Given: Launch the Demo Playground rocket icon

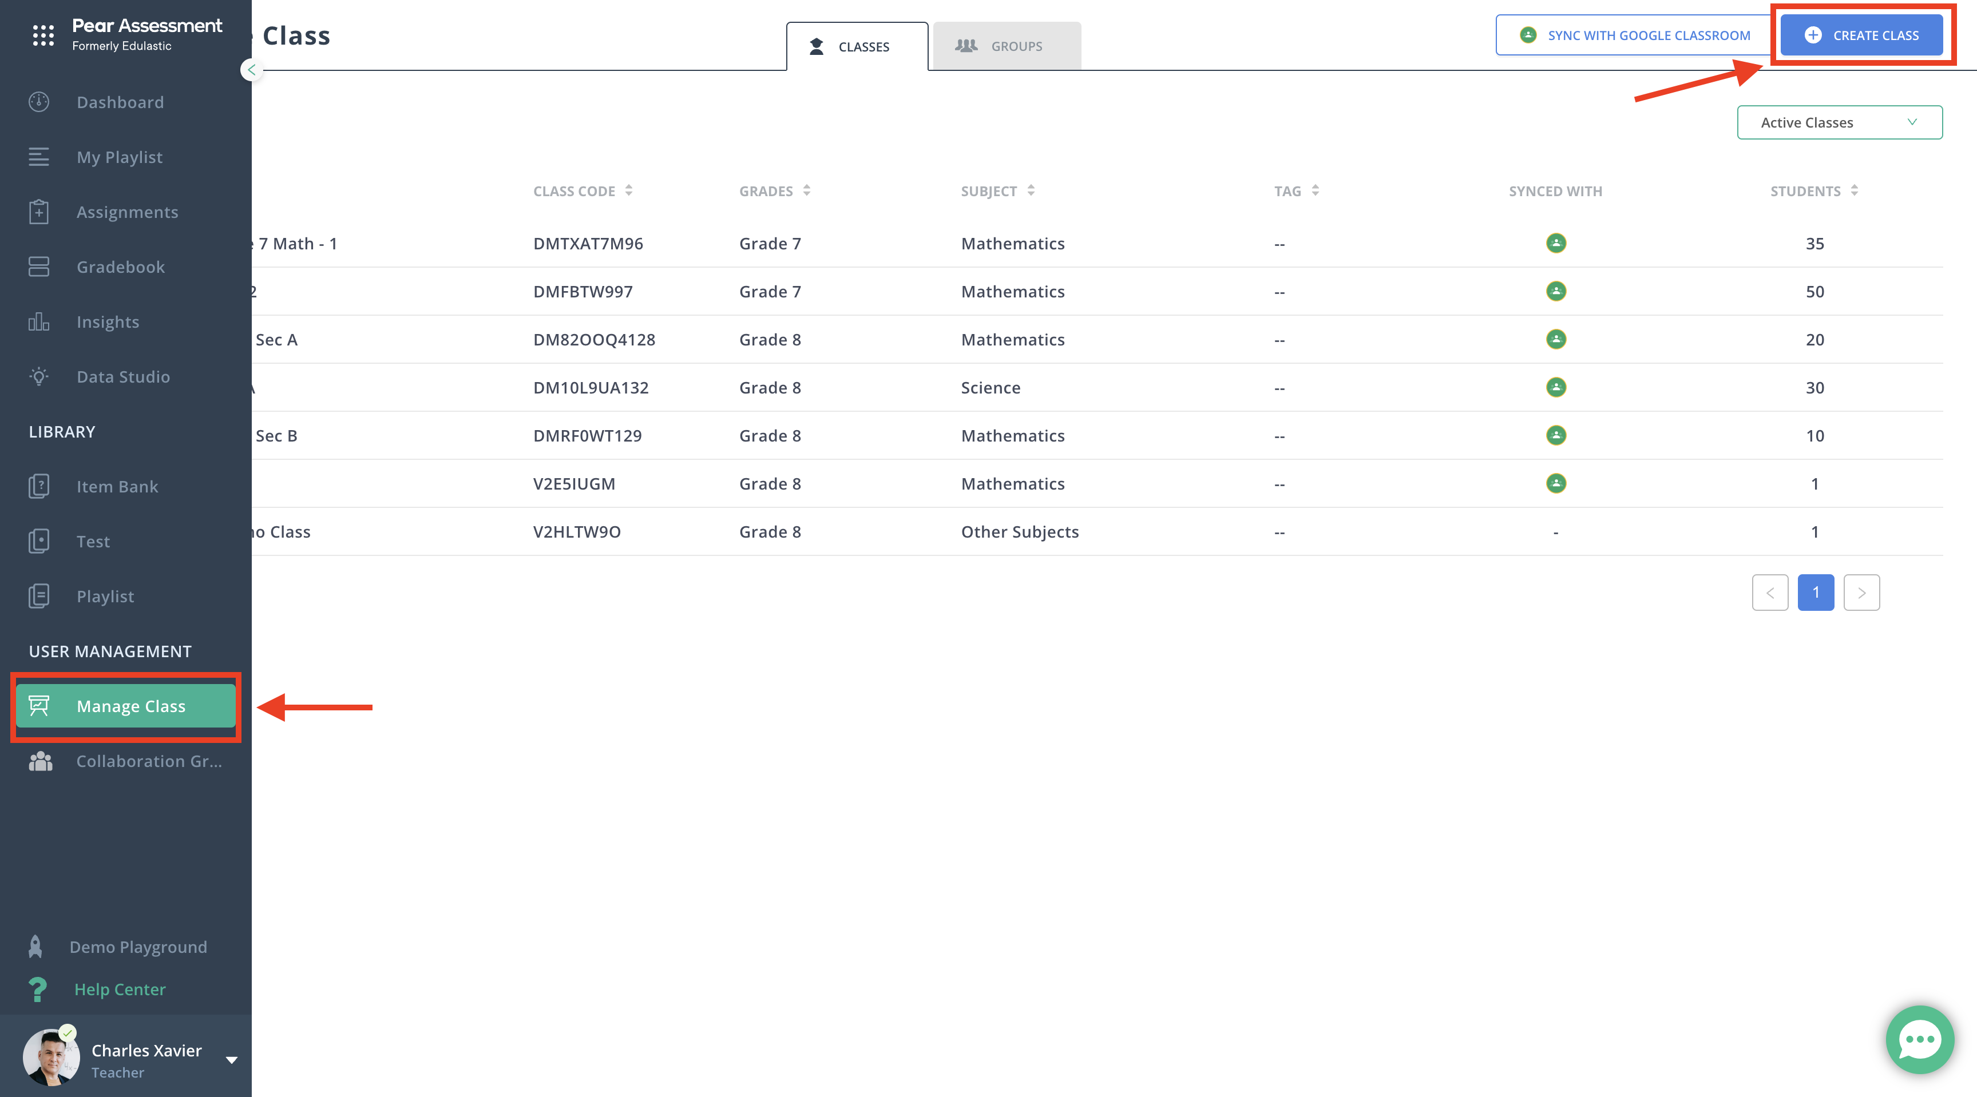Looking at the screenshot, I should pos(35,946).
